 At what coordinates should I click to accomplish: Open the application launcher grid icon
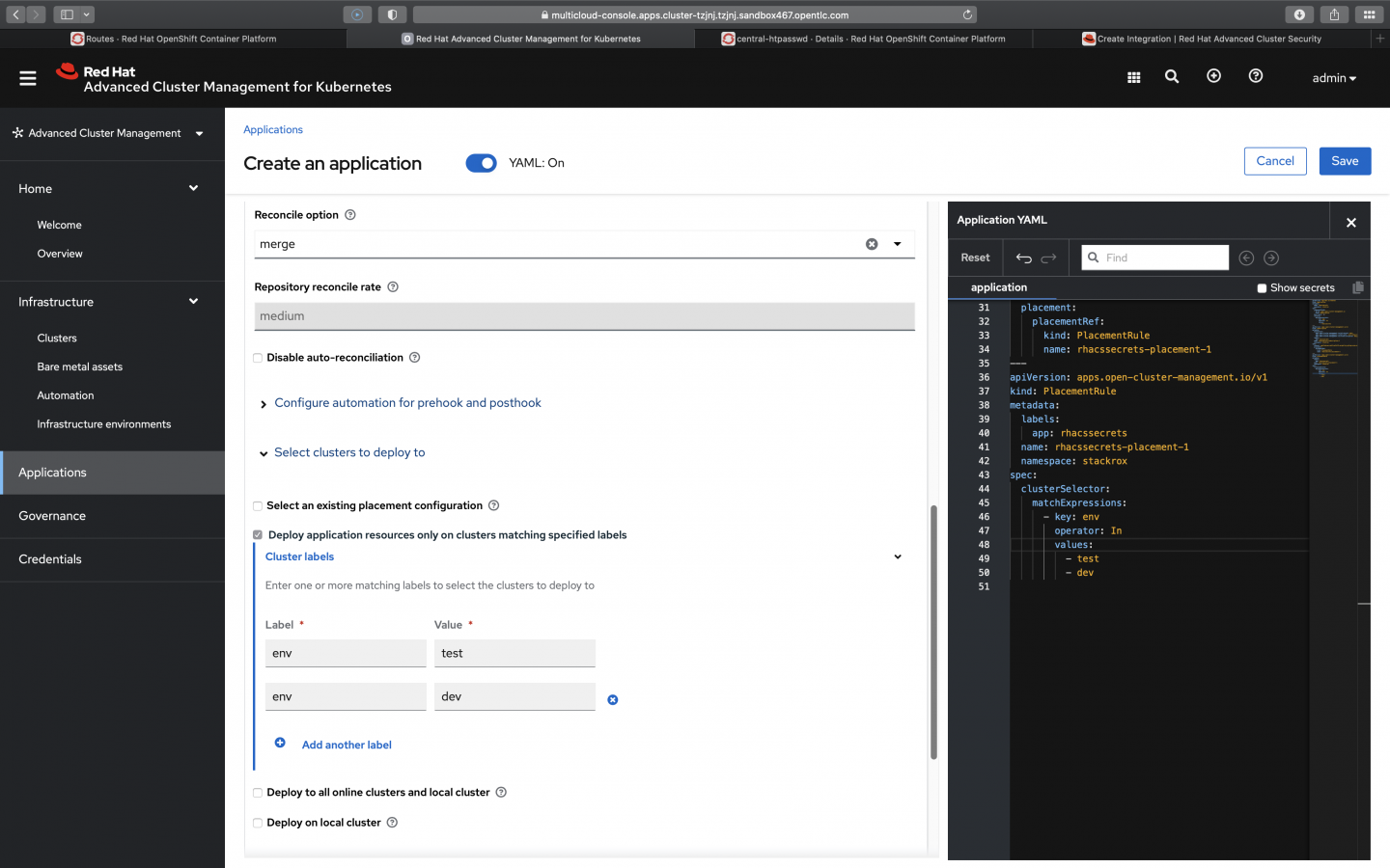[x=1134, y=77]
